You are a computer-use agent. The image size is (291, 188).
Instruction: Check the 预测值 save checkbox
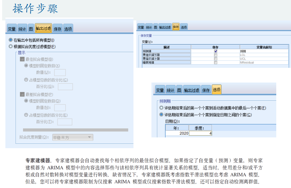coord(215,51)
